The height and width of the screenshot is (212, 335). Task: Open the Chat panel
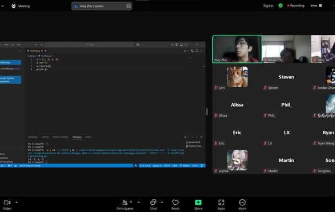point(153,205)
